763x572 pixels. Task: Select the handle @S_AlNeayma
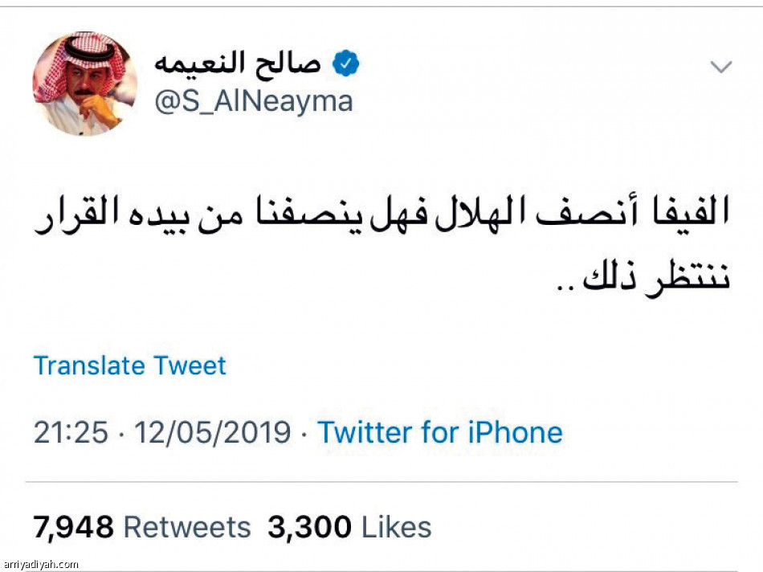[255, 100]
